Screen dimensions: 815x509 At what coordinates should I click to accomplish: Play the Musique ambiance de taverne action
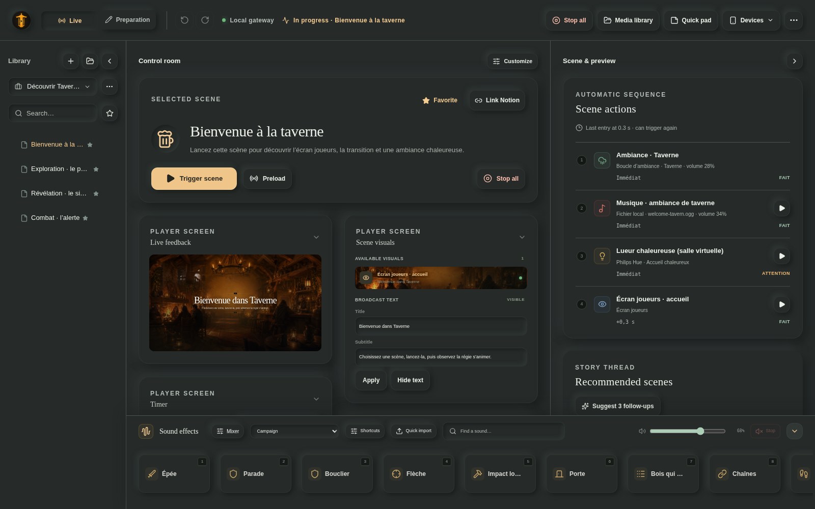tap(782, 208)
